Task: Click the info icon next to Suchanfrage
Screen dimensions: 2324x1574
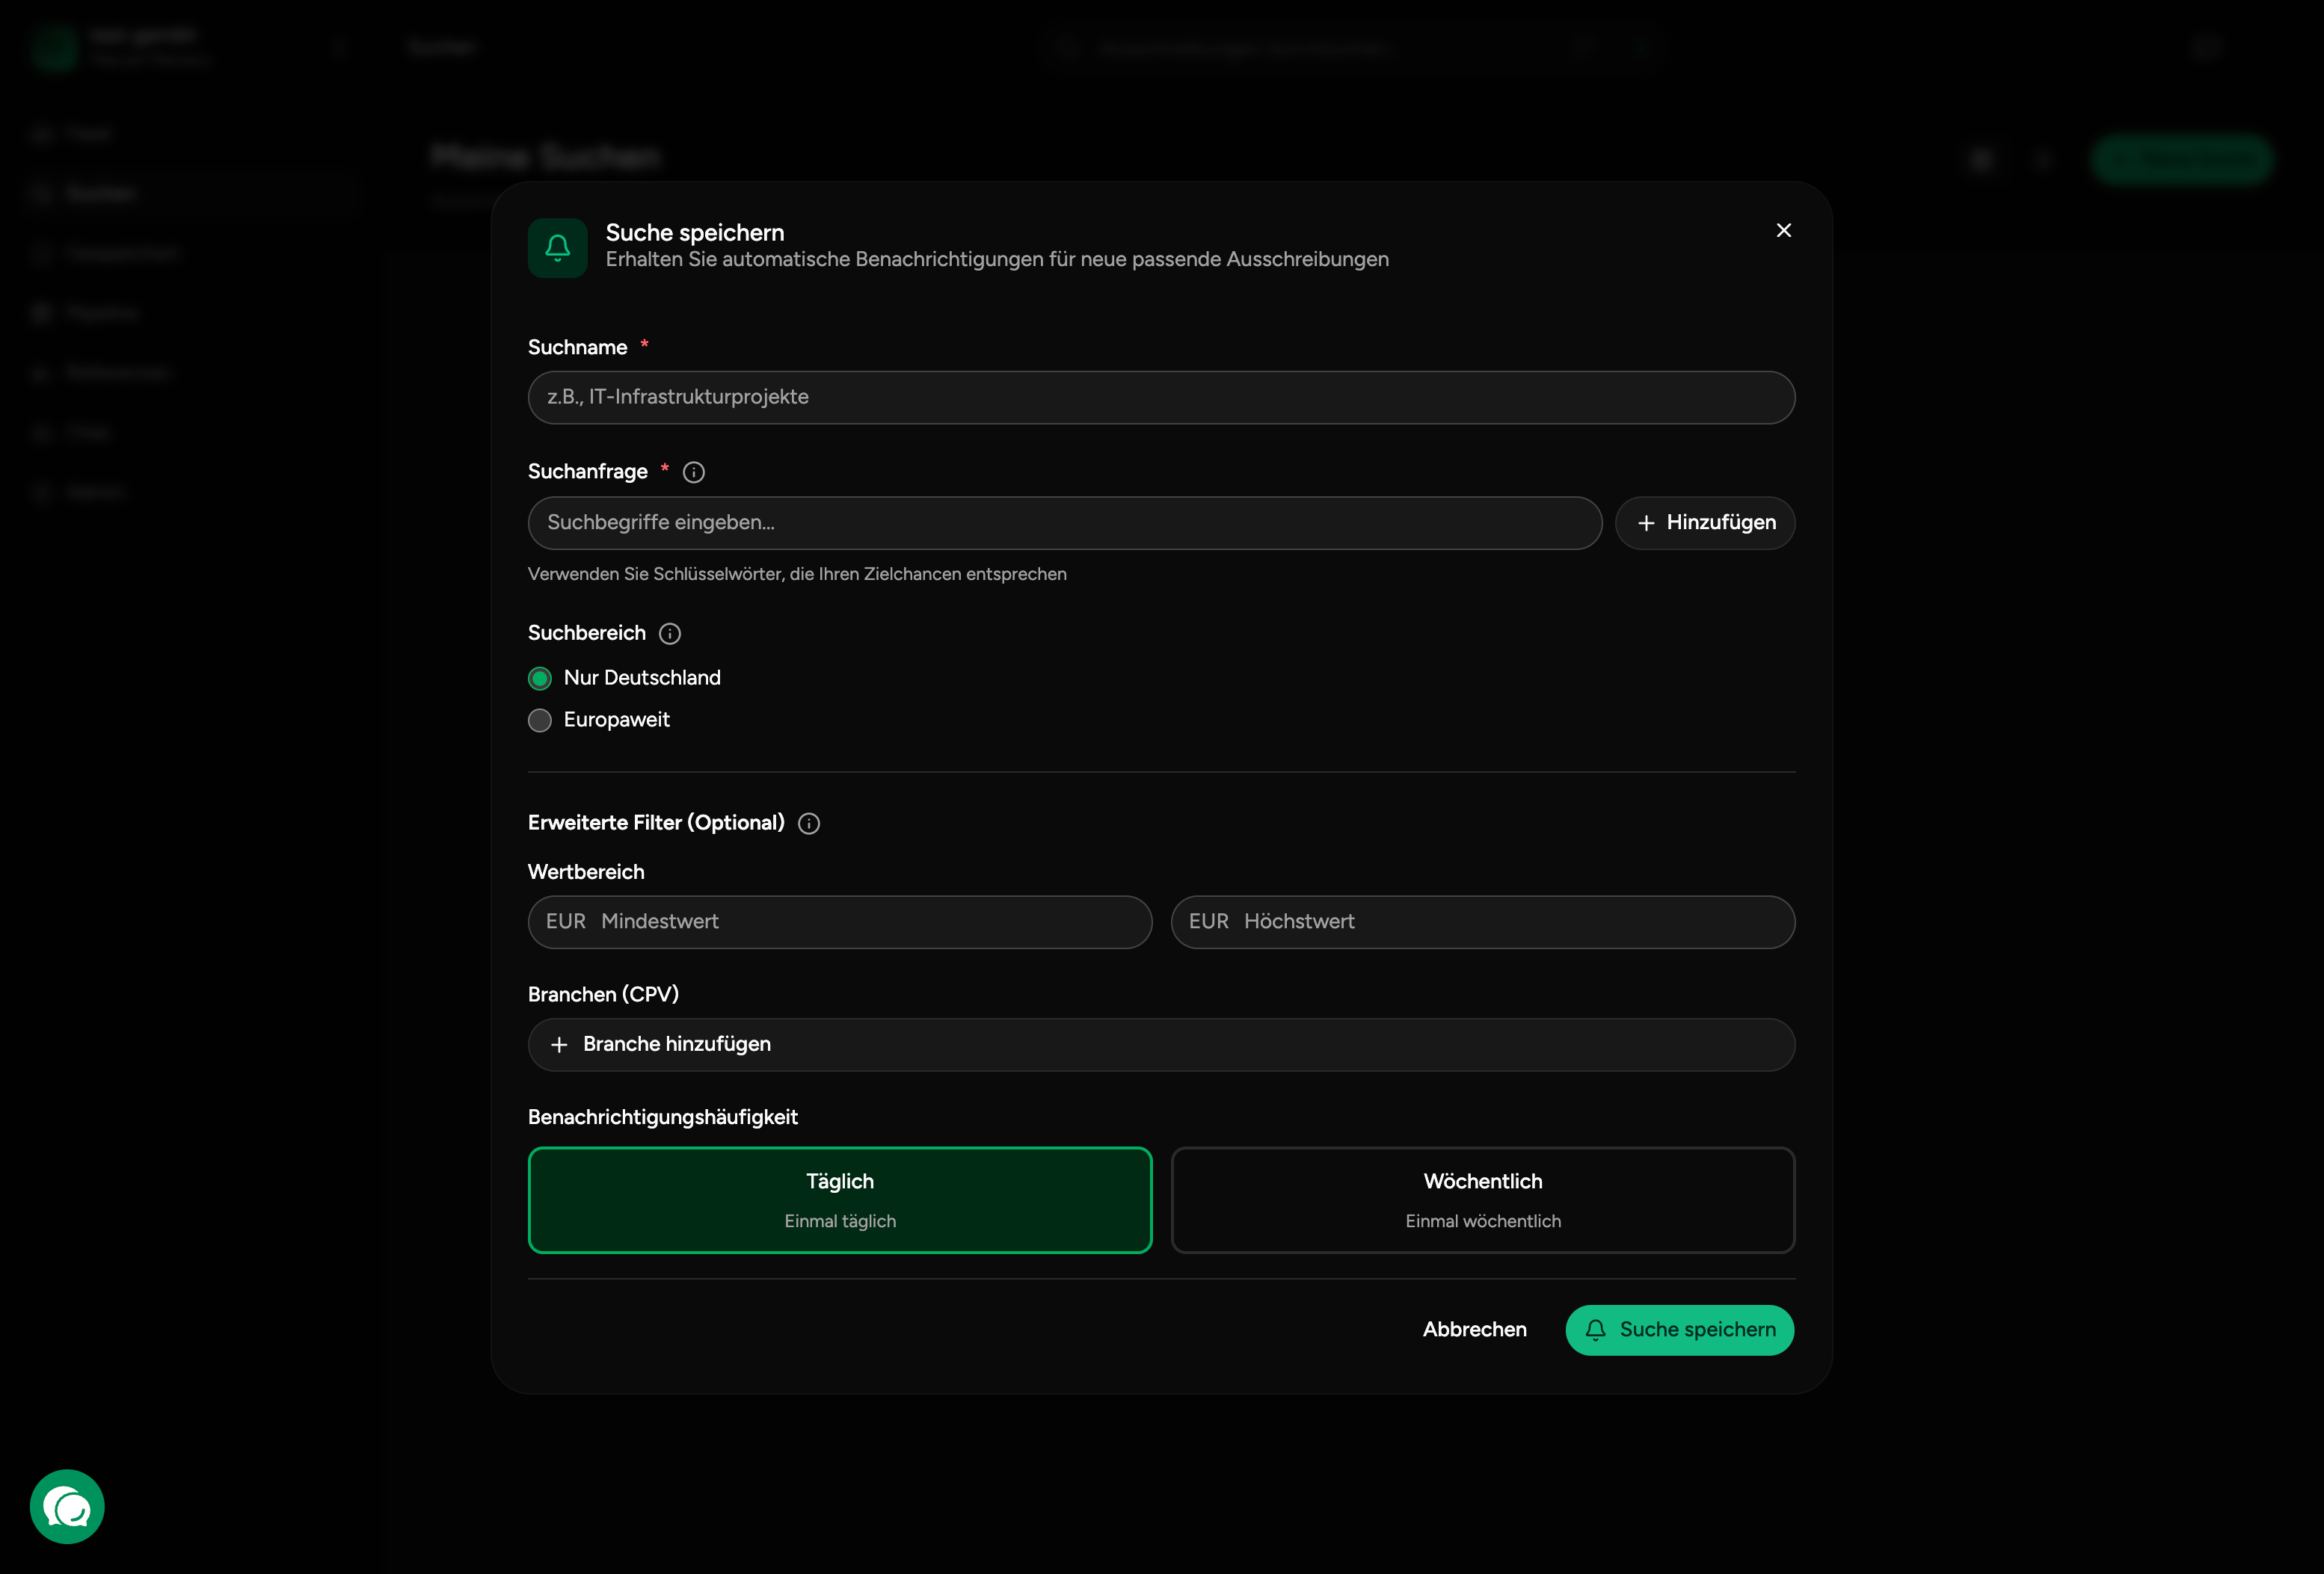Action: [693, 472]
